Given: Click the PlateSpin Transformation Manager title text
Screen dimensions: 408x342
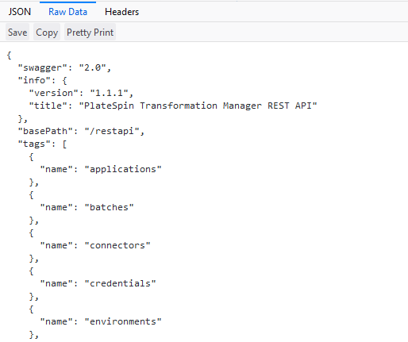Looking at the screenshot, I should coord(198,106).
